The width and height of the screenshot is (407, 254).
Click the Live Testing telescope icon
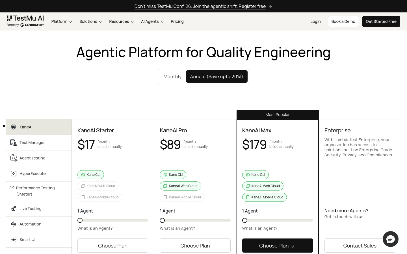click(x=14, y=209)
